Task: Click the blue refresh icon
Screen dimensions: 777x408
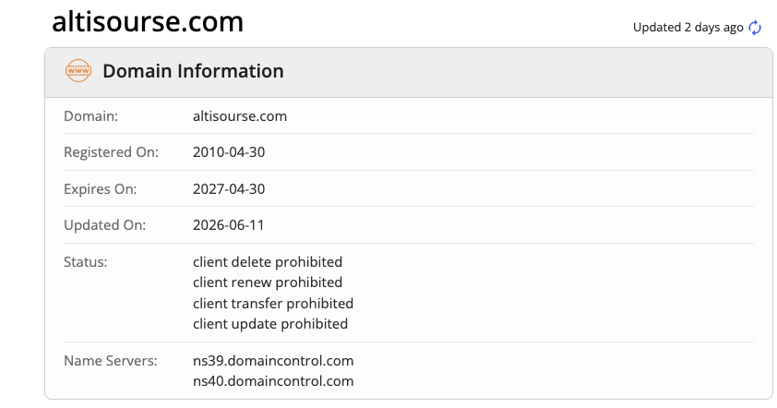Action: [755, 28]
